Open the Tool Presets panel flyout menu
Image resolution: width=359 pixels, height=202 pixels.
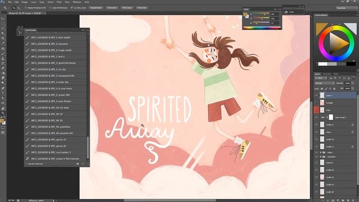point(88,30)
